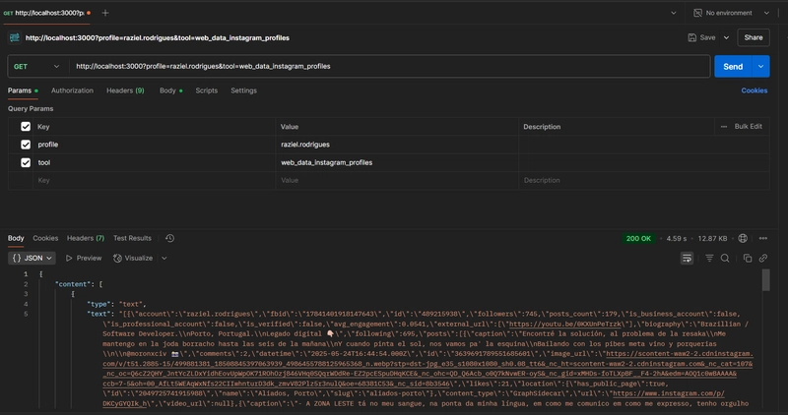Screen dimensions: 788x415
Task: Open the No environment selector
Action: tap(731, 13)
